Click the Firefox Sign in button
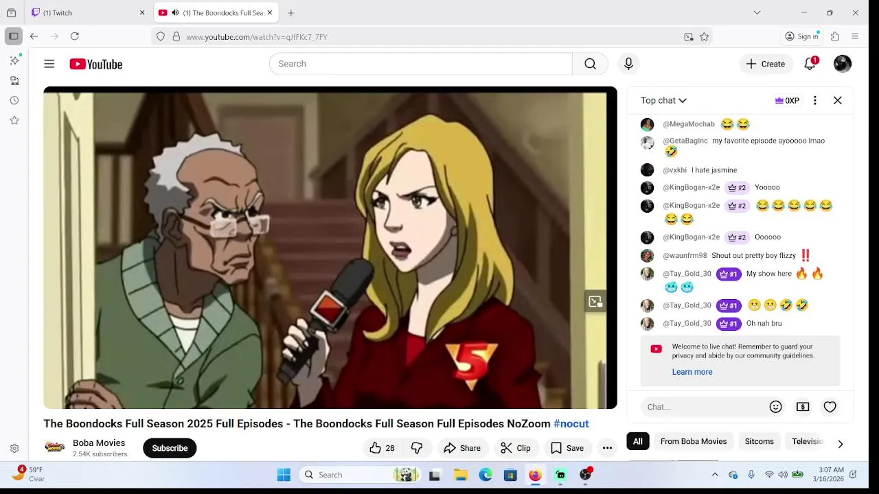879x494 pixels. pos(802,36)
